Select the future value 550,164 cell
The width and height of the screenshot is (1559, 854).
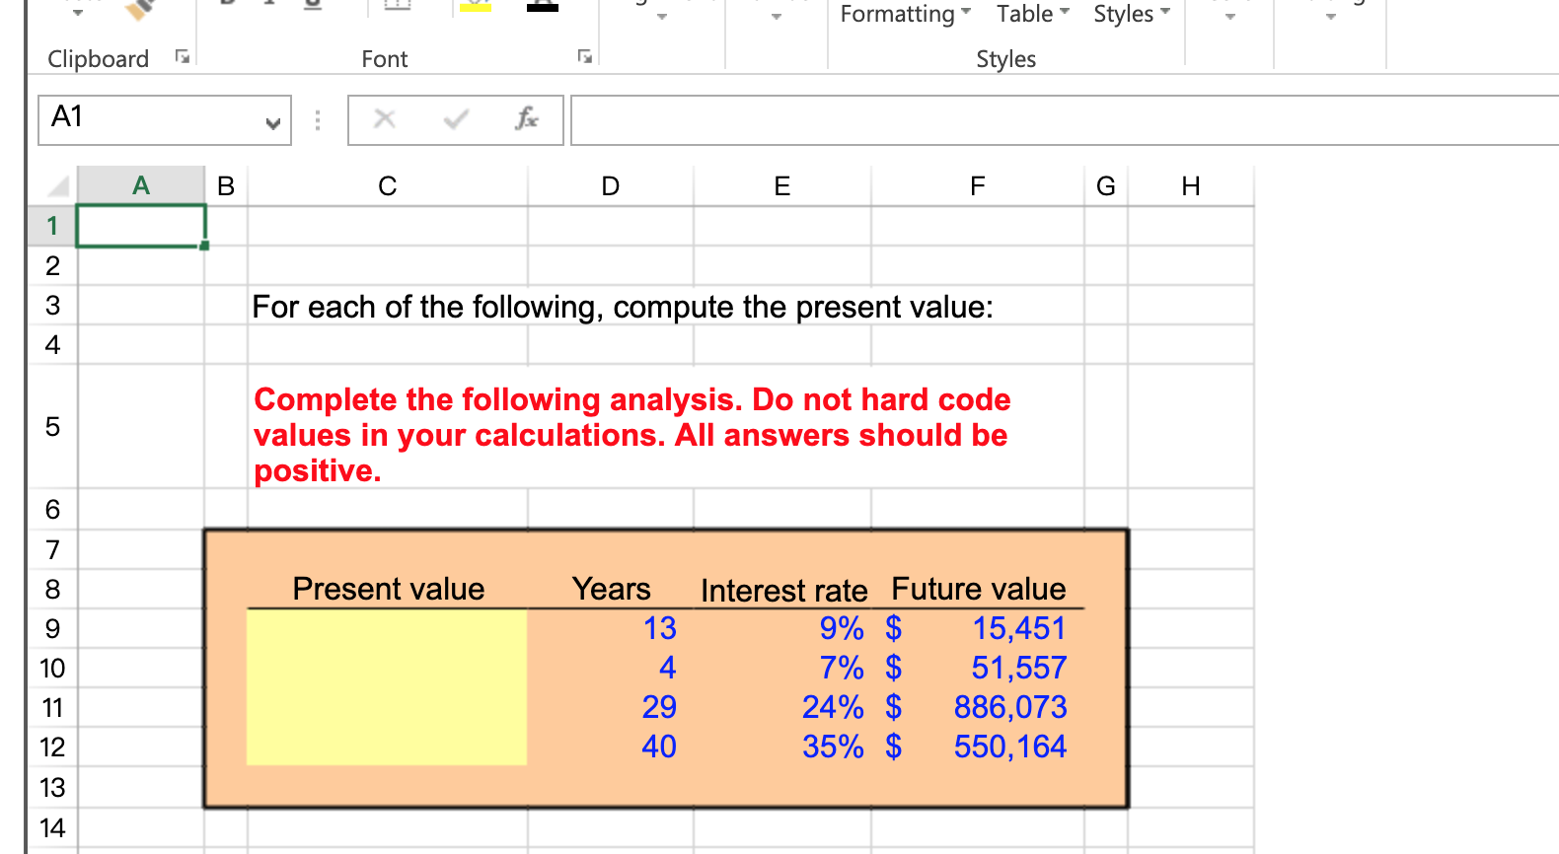point(978,747)
